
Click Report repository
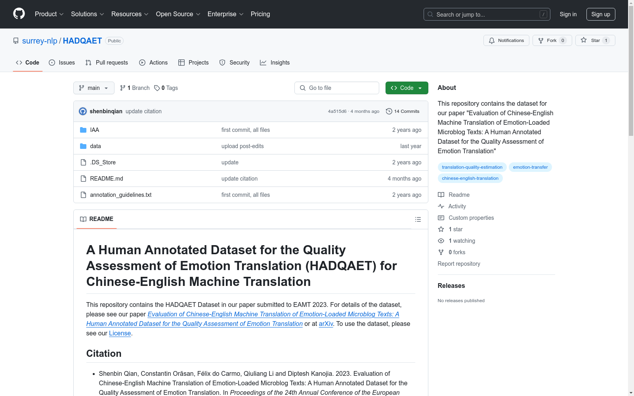point(459,264)
